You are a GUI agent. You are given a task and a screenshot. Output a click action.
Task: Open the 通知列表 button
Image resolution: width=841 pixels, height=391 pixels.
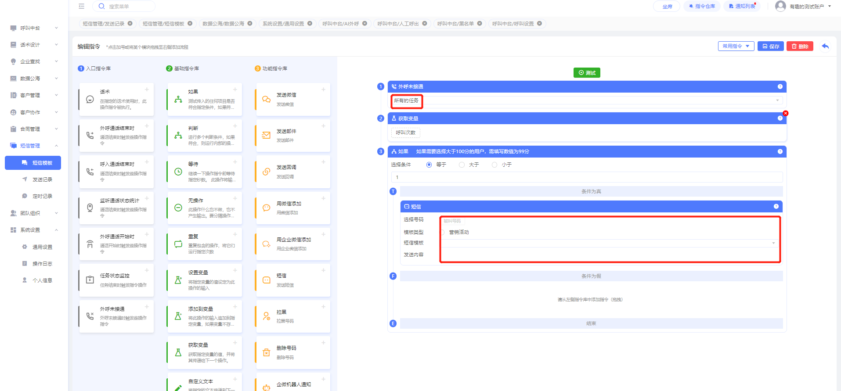coord(742,6)
